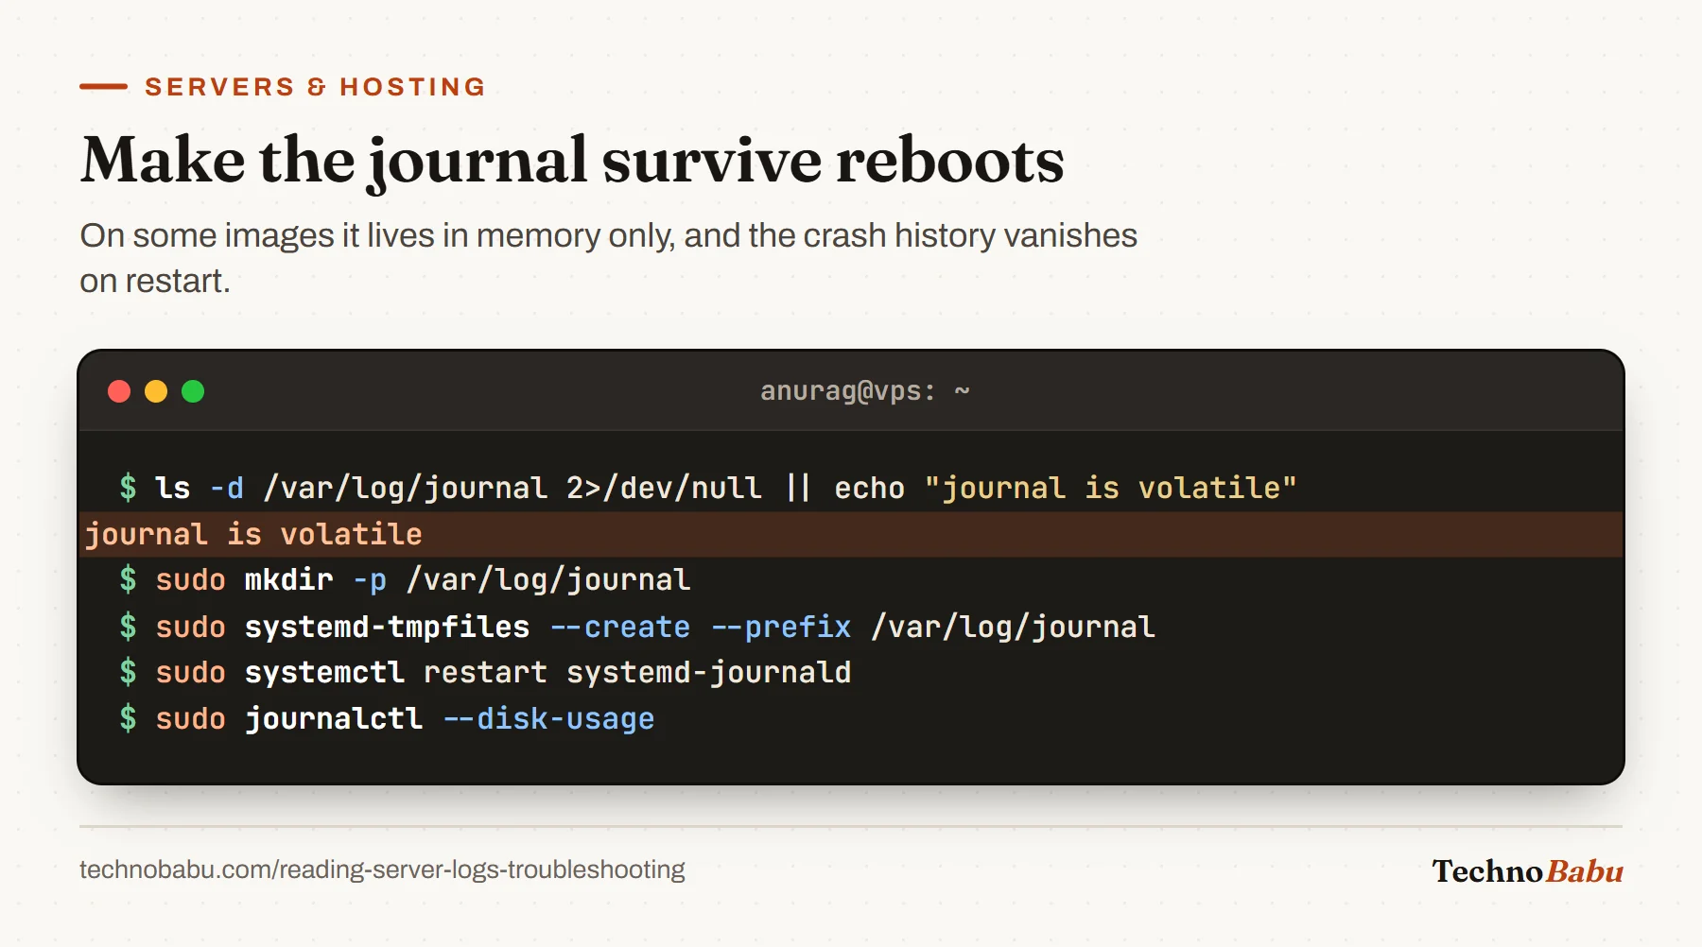1702x947 pixels.
Task: Click the TechnoBabu logo
Action: click(1527, 870)
